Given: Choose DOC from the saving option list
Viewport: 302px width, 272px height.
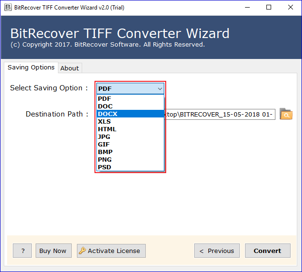Looking at the screenshot, I should 130,107.
